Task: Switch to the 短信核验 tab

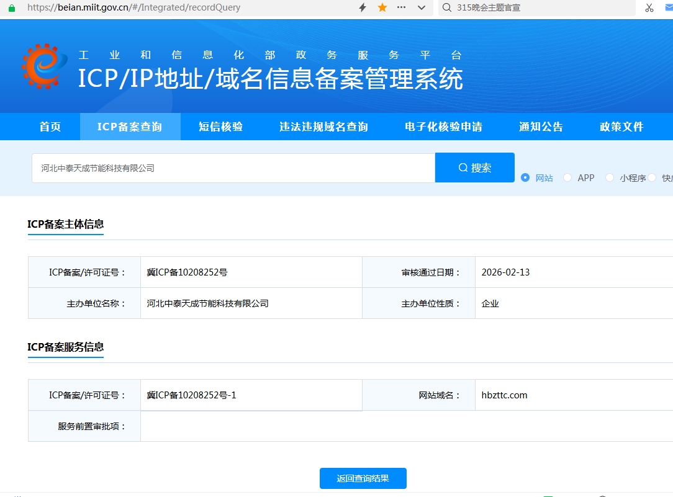Action: (x=220, y=127)
